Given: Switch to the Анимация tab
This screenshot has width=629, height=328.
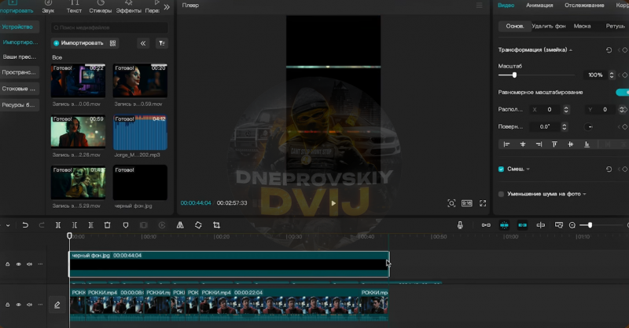Looking at the screenshot, I should (x=539, y=5).
